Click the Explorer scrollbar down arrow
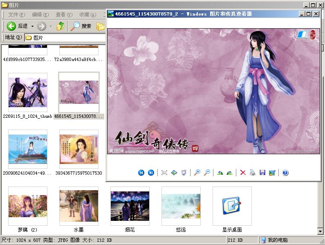This screenshot has width=325, height=245. (x=321, y=231)
